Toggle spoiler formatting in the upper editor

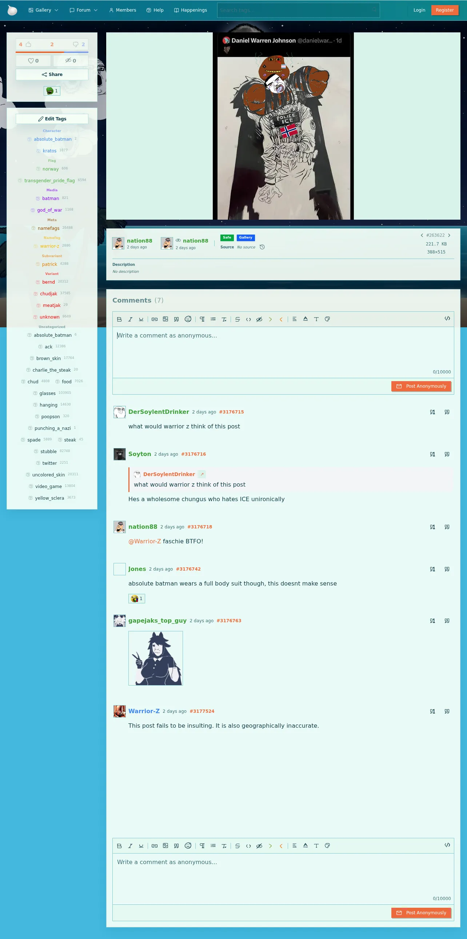point(260,319)
